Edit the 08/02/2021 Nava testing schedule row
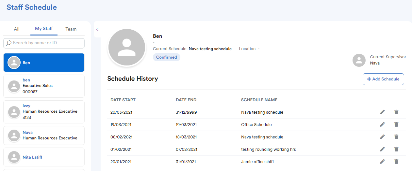Viewport: 412px width, 171px height. [382, 137]
